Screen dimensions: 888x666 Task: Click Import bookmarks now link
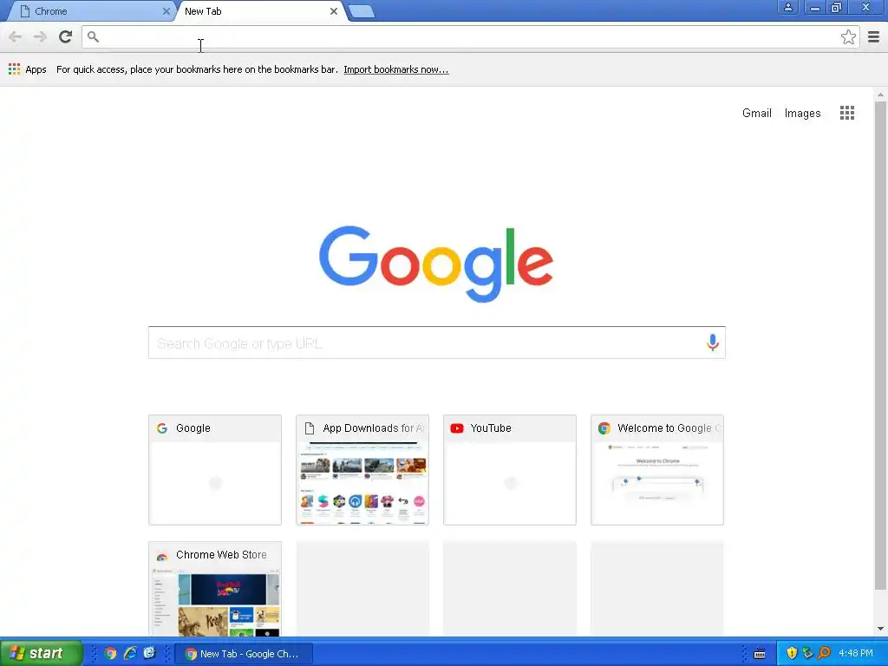point(395,69)
